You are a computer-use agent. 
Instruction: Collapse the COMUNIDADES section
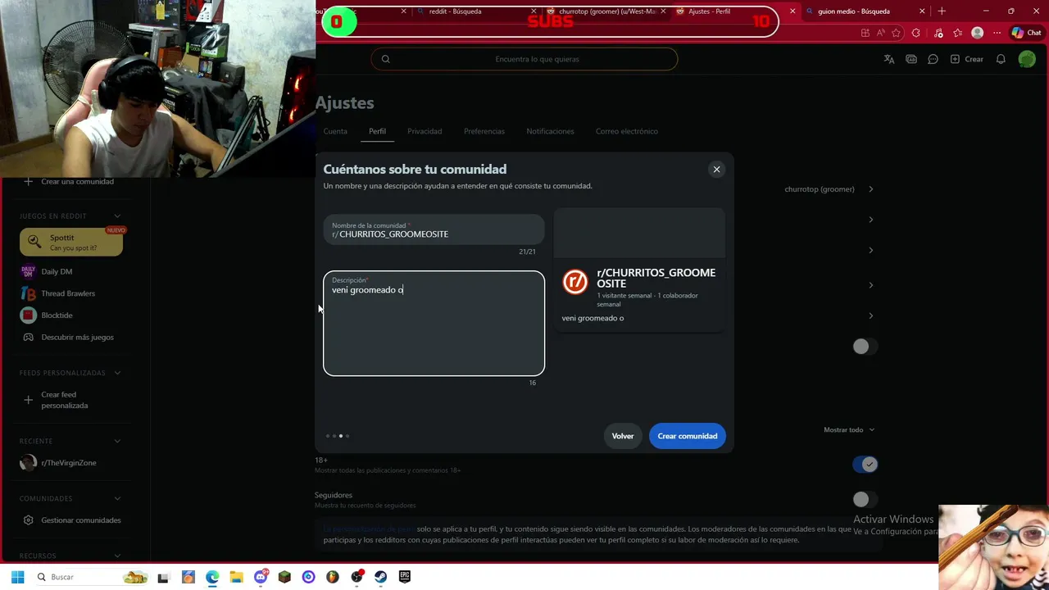(x=117, y=498)
